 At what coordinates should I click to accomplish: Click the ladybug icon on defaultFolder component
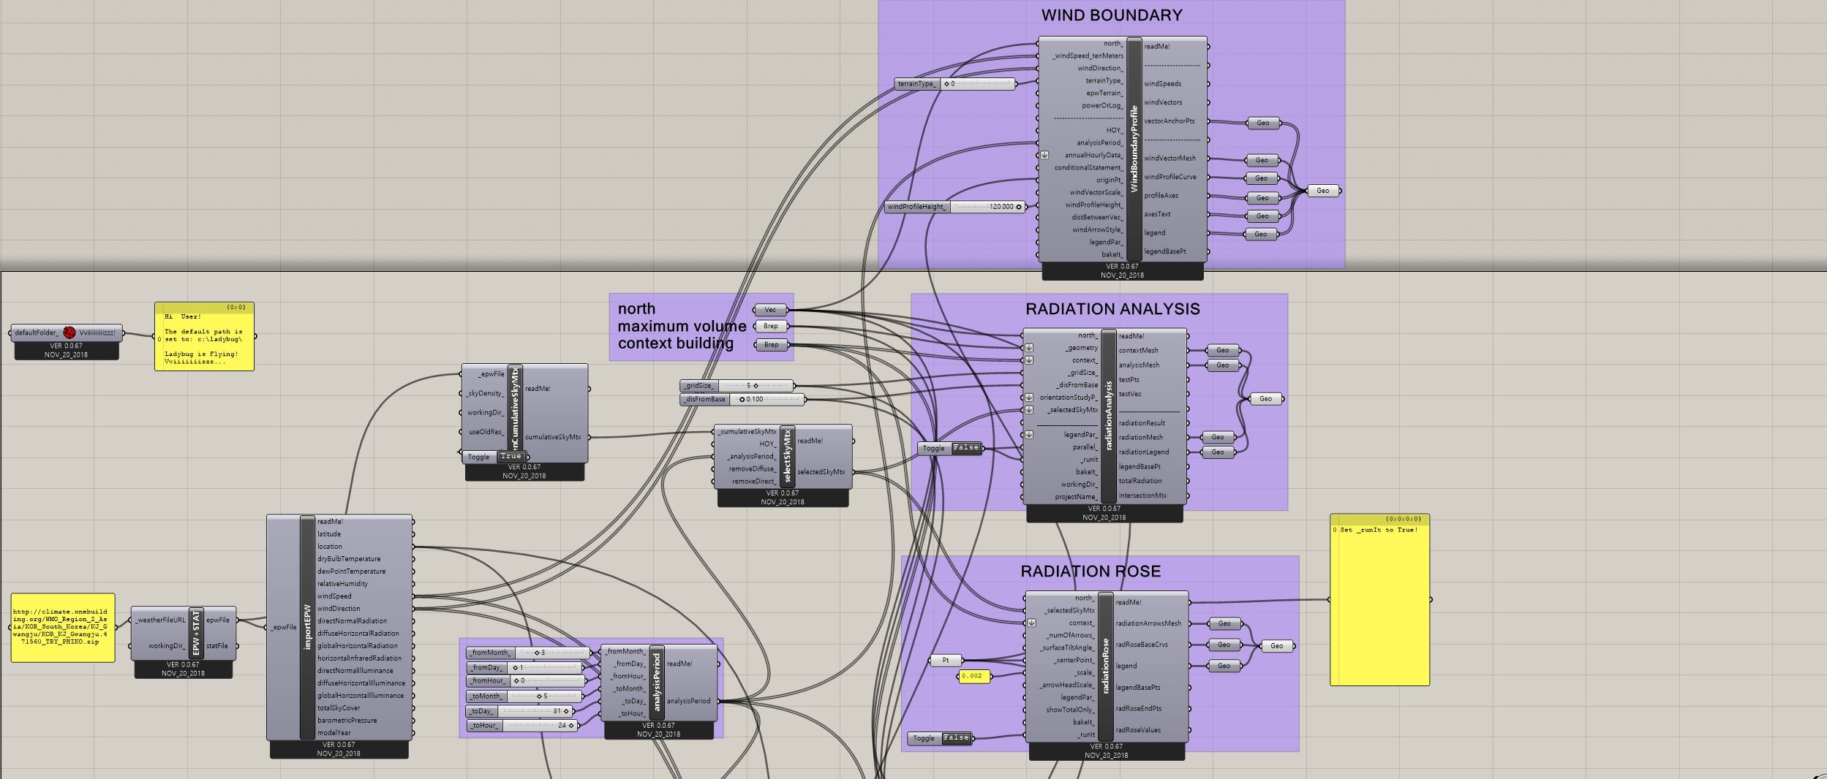[69, 332]
